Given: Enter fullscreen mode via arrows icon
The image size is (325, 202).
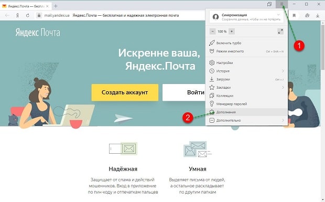Looking at the screenshot, I should tap(280, 31).
